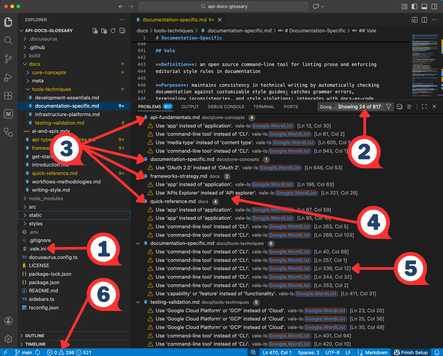Open the Extensions view

(8, 95)
